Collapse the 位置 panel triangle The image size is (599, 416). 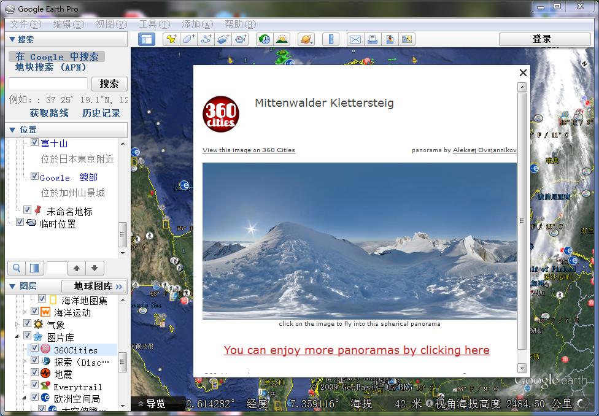click(12, 130)
